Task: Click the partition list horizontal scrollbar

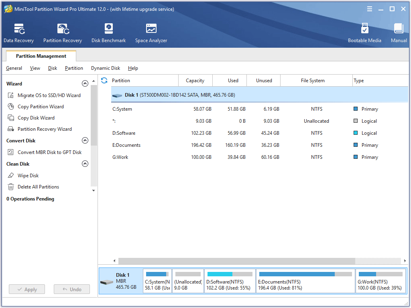Action: click(x=237, y=261)
